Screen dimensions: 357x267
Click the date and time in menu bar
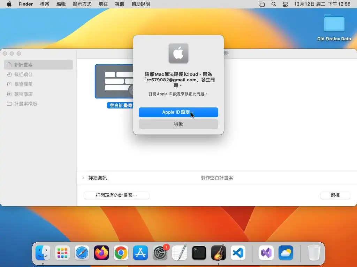(322, 4)
